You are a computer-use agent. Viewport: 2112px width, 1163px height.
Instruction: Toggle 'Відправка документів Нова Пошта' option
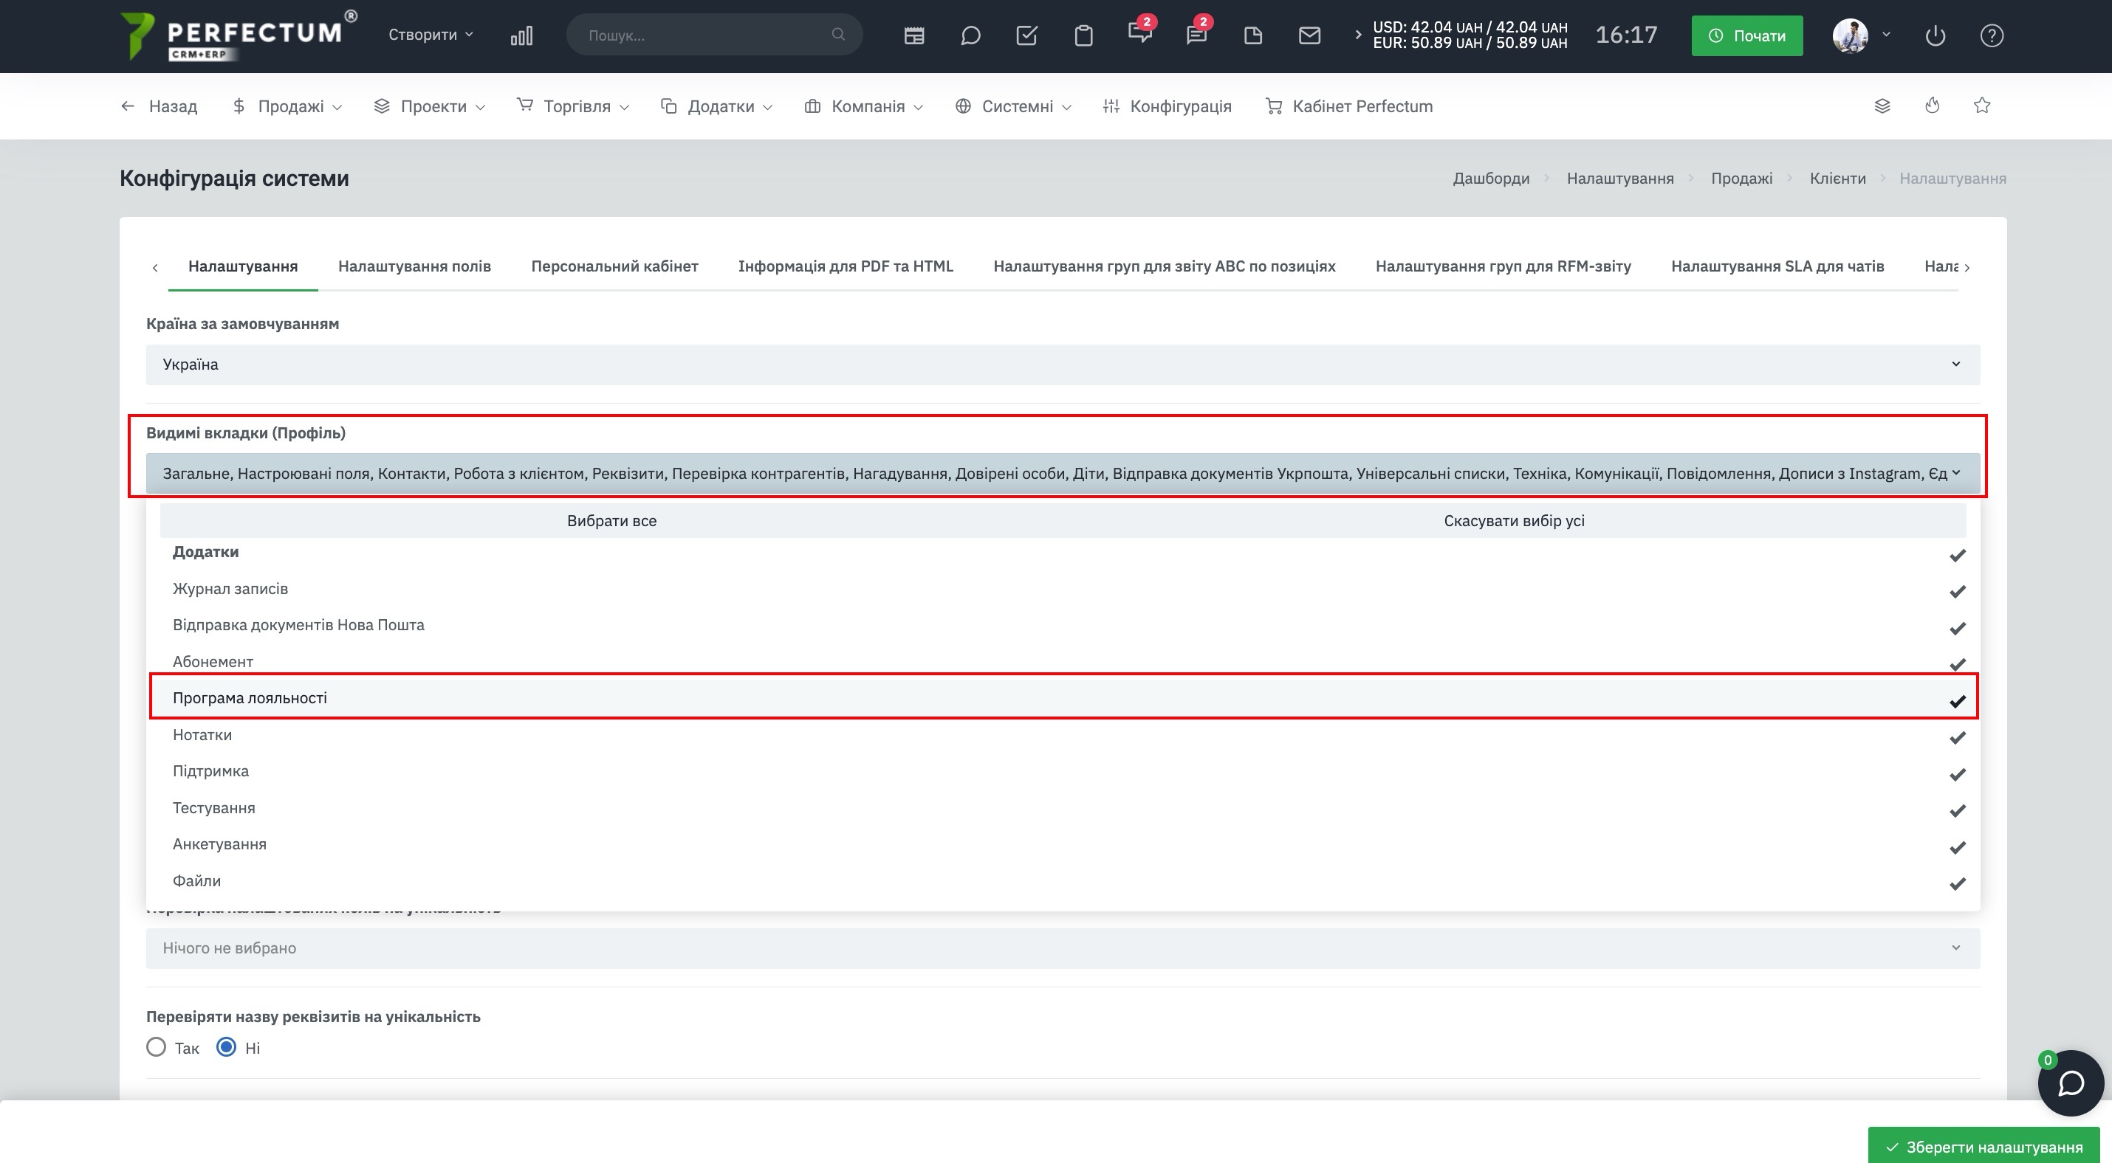(x=1063, y=625)
